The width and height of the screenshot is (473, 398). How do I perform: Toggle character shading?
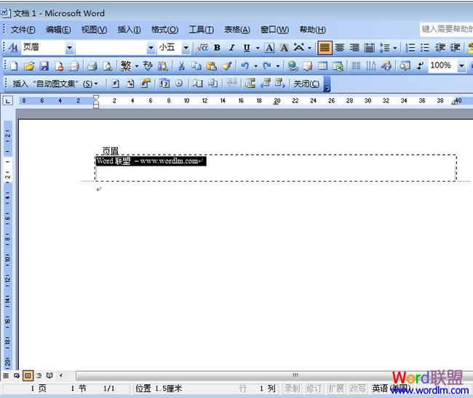pyautogui.click(x=284, y=47)
